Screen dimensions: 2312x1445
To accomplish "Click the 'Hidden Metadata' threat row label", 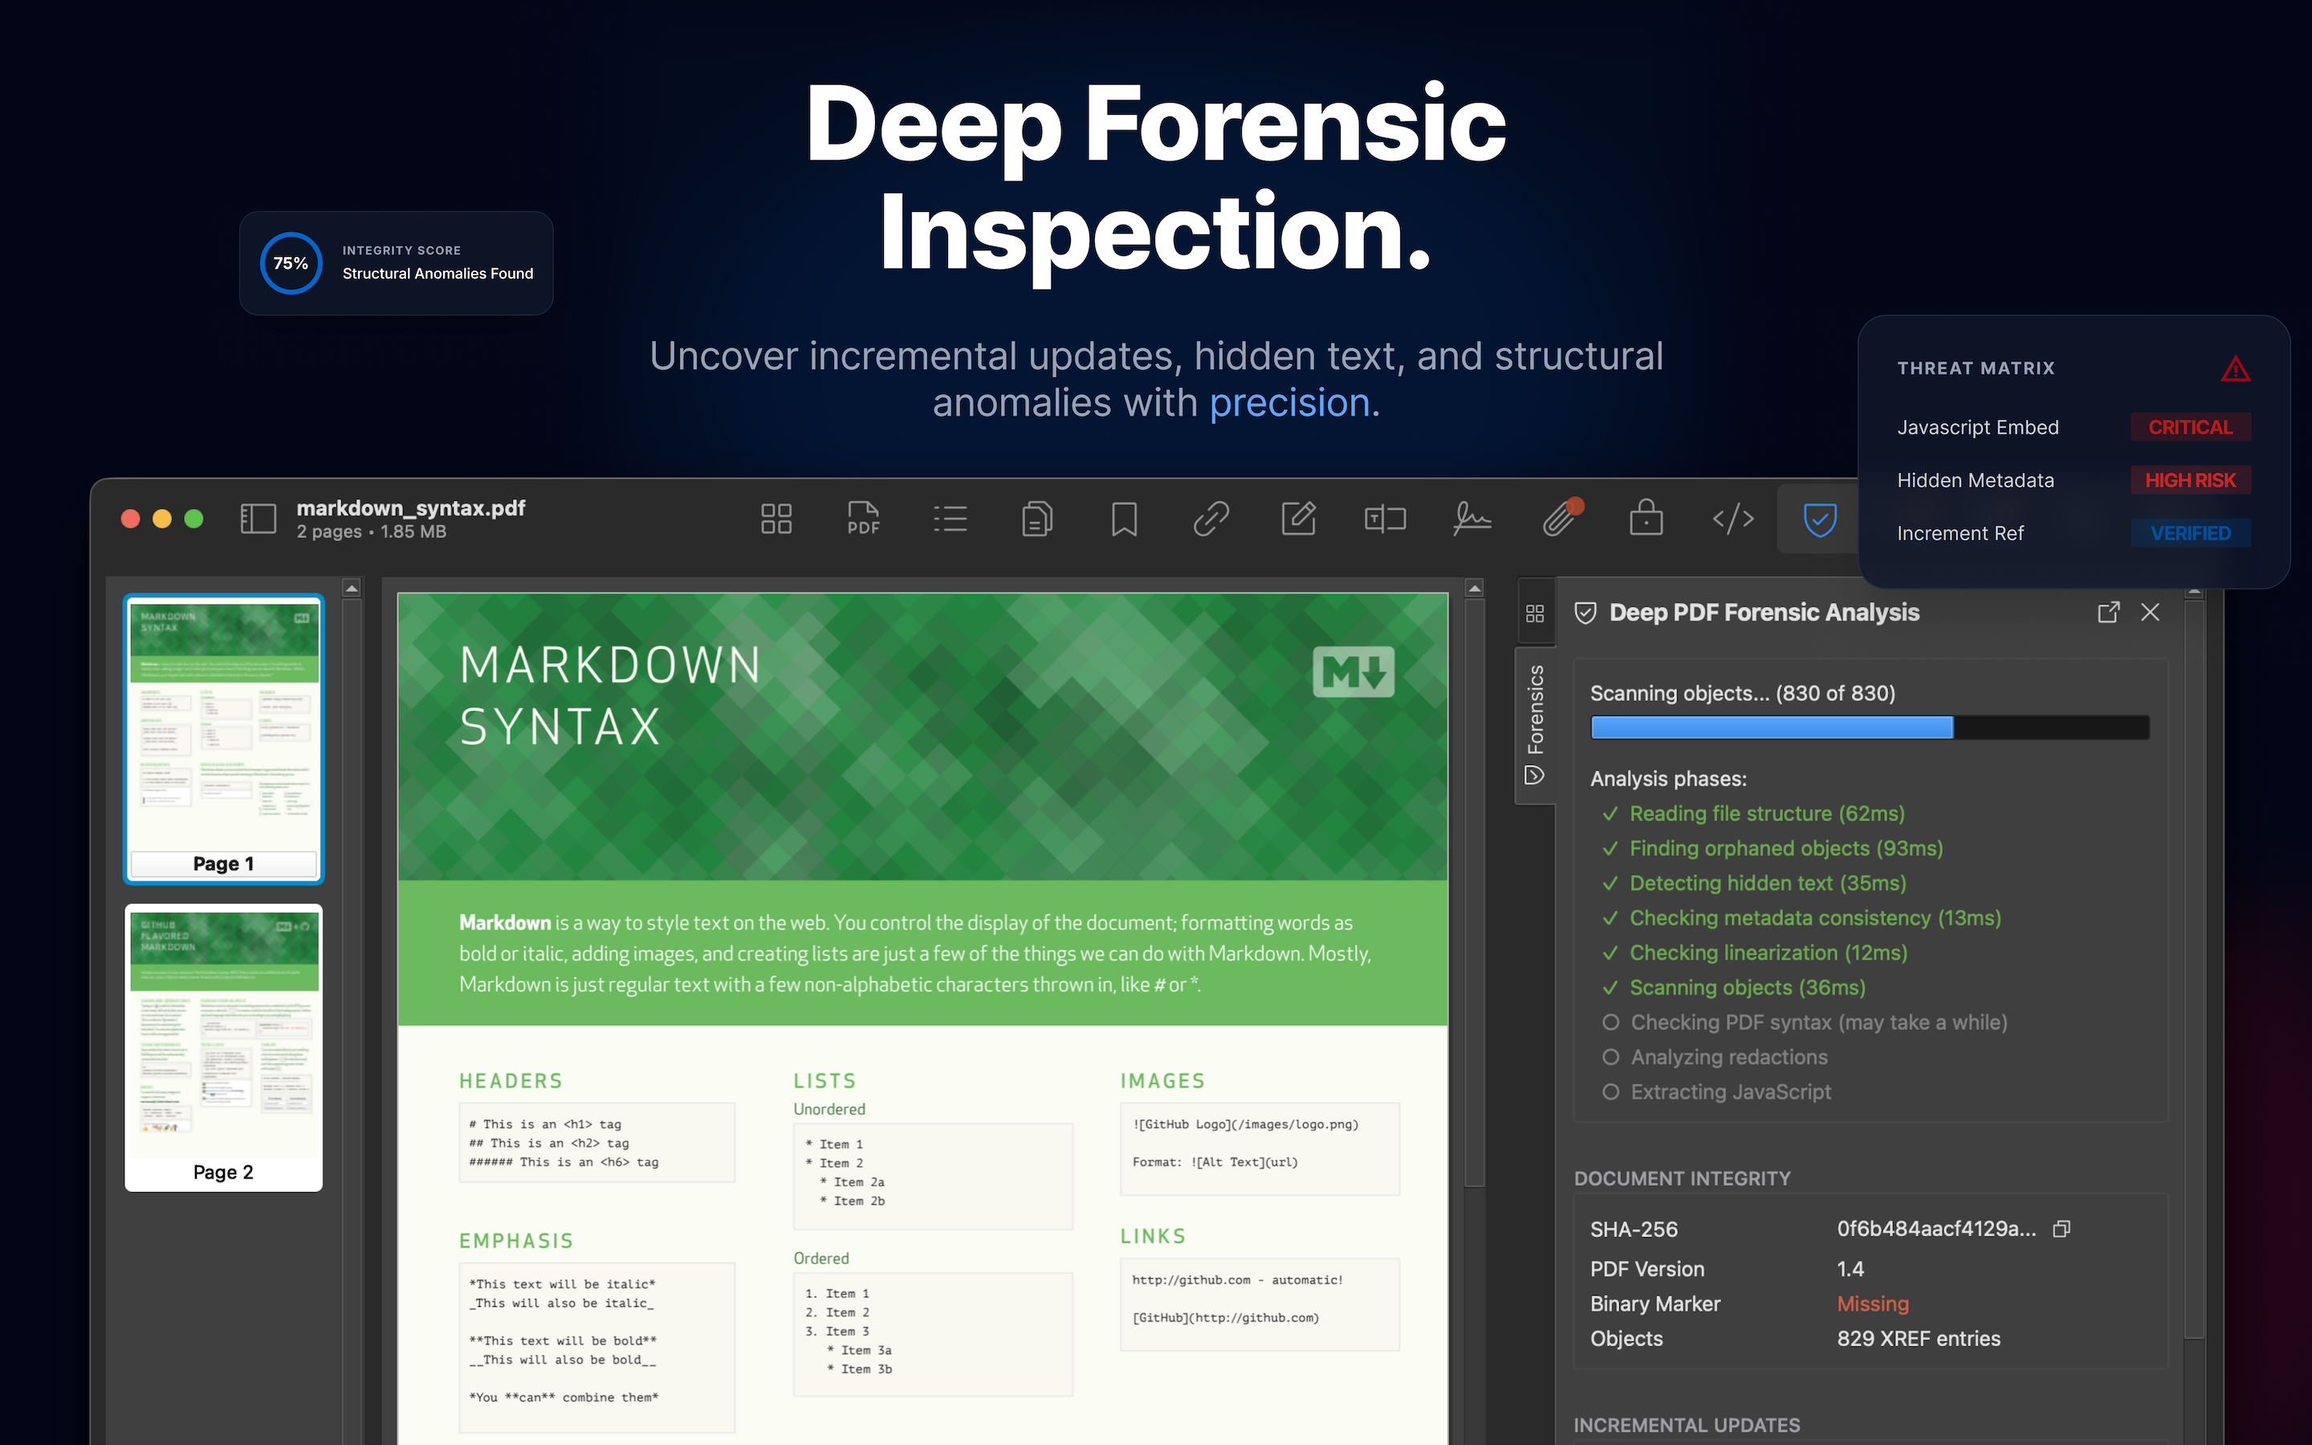I will point(1975,481).
